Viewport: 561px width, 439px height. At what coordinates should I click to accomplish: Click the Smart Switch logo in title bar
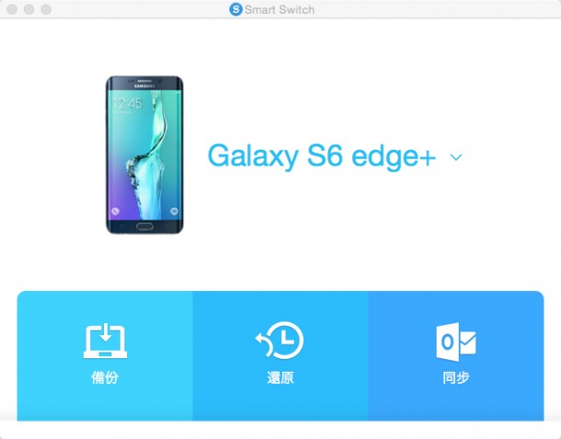(x=235, y=9)
